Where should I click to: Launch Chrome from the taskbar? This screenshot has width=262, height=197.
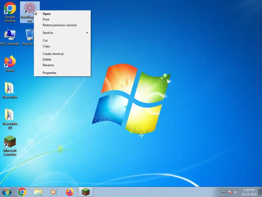[22, 192]
